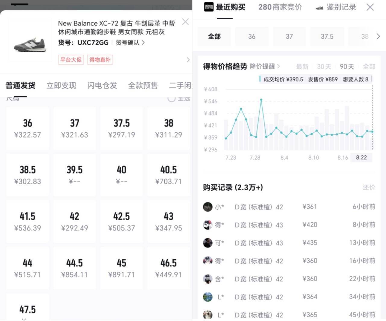
Task: Select size 44 priced ¥515.71
Action: (27, 268)
